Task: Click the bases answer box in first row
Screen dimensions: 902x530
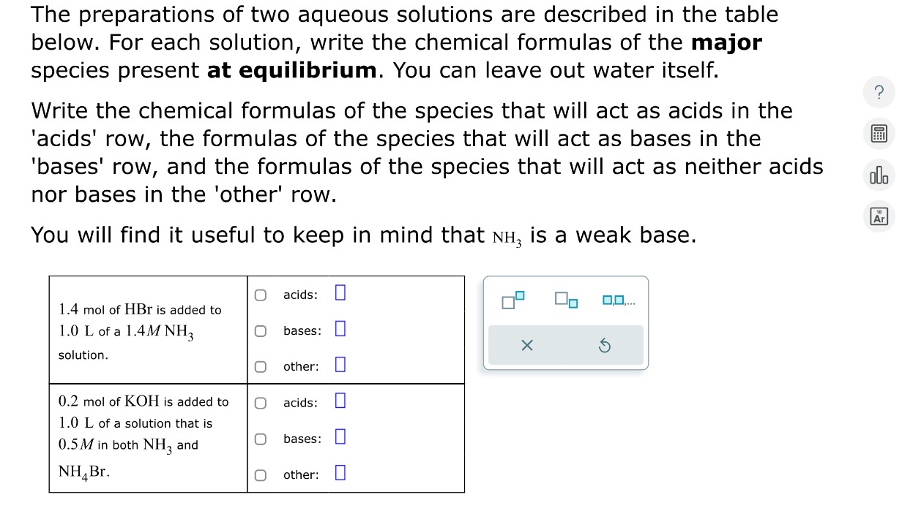Action: 339,329
